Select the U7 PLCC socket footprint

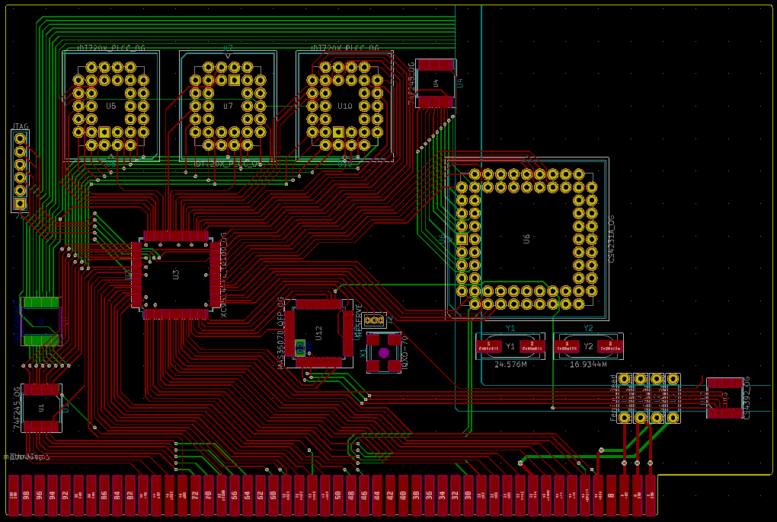[228, 106]
